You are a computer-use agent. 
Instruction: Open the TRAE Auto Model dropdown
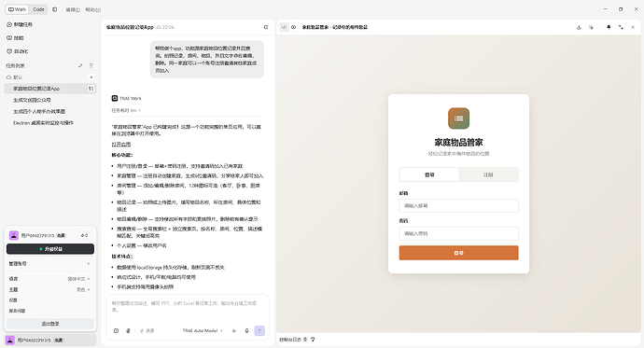click(203, 331)
